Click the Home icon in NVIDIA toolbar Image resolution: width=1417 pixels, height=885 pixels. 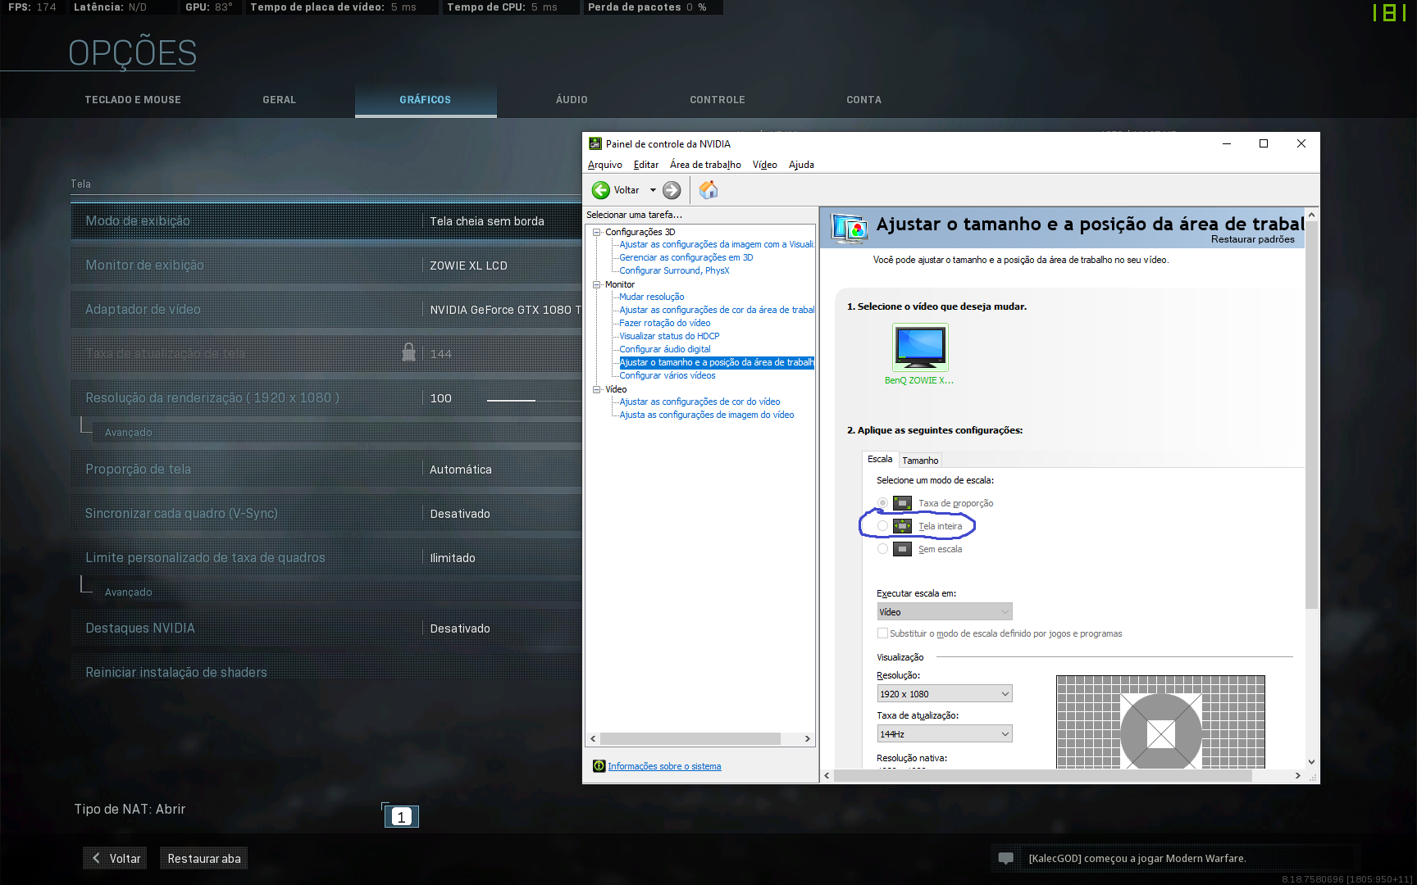(x=708, y=190)
